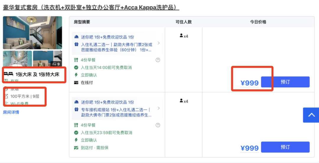The image size is (319, 163).
Task: Click the question mark beside first 4份早餐
Action: (x=158, y=60)
